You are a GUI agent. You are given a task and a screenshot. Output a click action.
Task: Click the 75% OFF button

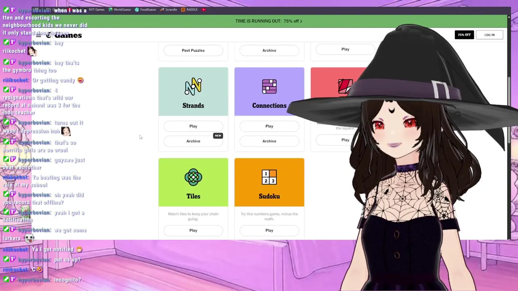point(464,35)
